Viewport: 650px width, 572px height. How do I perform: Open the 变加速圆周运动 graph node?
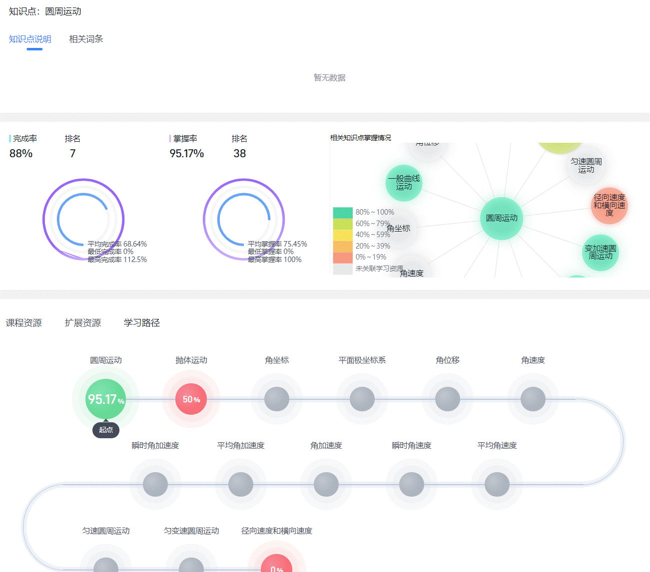[600, 252]
